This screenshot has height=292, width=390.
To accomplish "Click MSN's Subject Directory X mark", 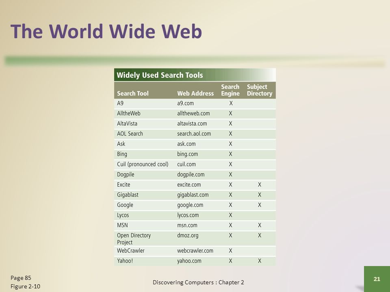I will pyautogui.click(x=260, y=225).
